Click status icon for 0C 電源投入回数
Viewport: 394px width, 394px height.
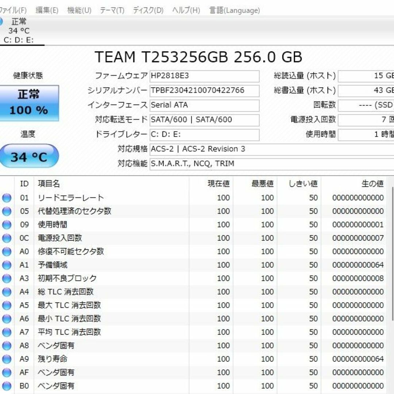(7, 238)
